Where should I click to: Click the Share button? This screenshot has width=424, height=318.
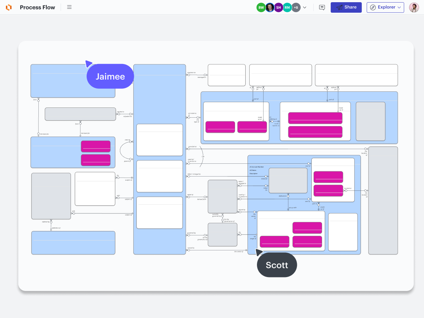pos(346,7)
